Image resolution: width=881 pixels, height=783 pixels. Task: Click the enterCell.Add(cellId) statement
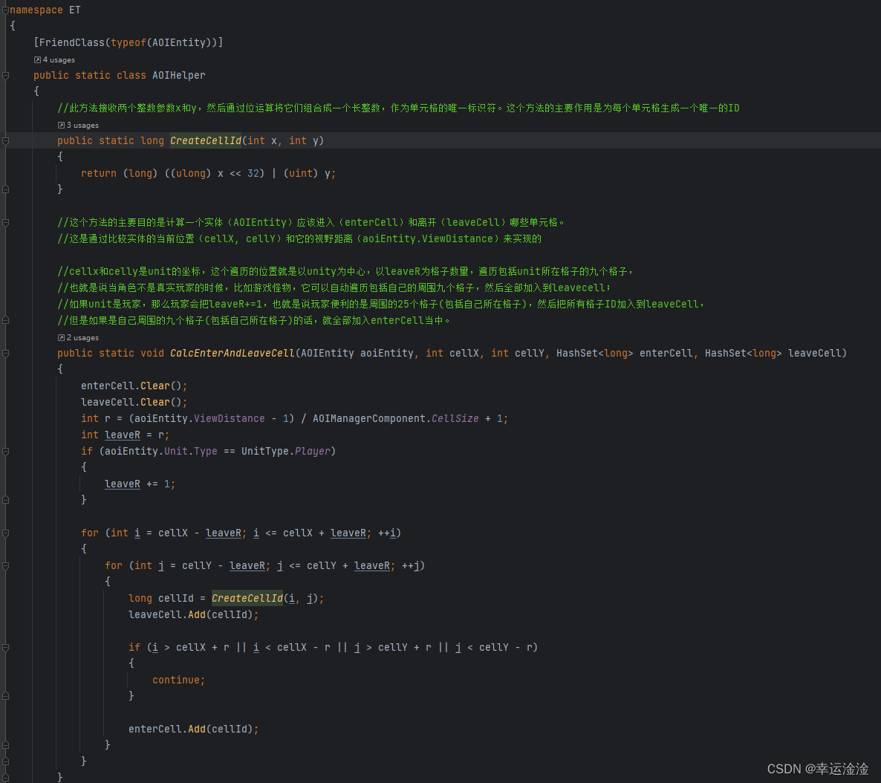[193, 729]
